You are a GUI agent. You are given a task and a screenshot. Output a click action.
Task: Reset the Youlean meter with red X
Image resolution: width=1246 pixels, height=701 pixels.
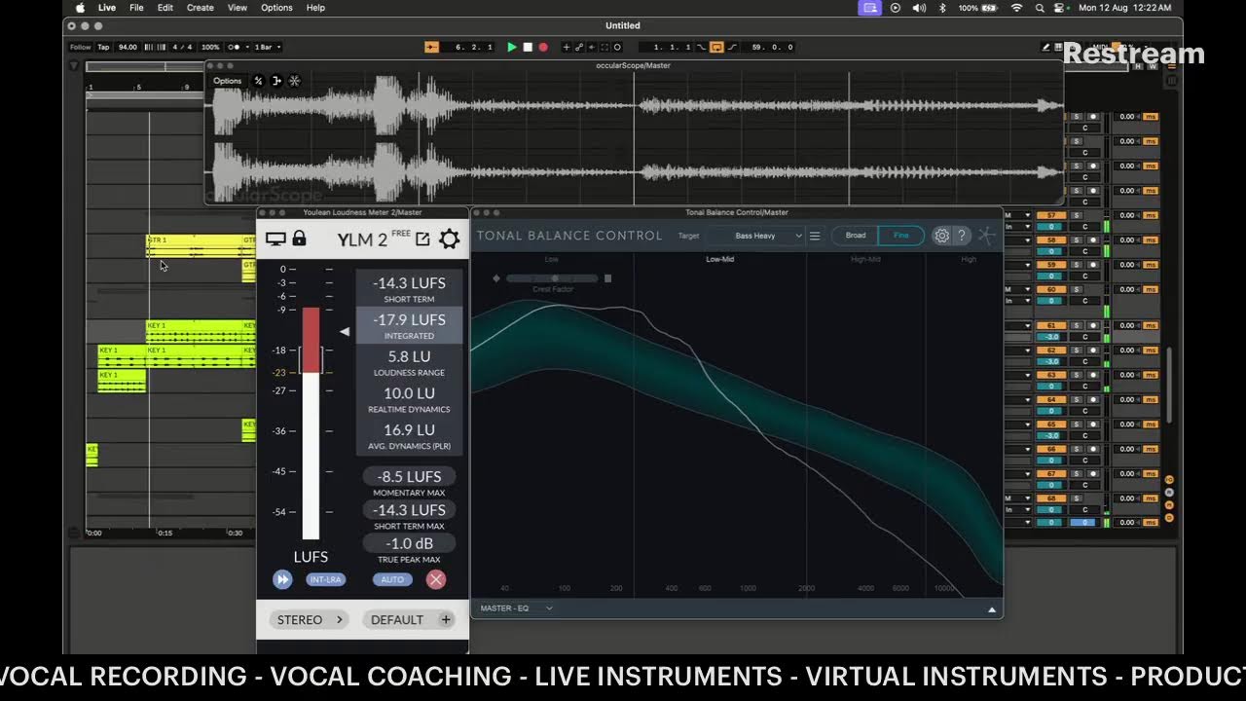[x=436, y=579]
